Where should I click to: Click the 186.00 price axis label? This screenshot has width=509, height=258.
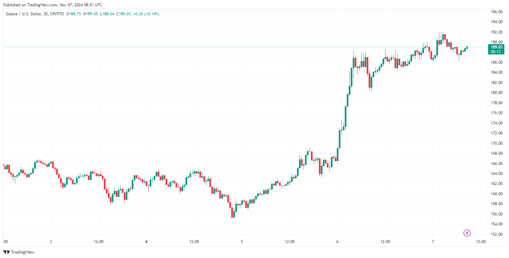tap(496, 62)
